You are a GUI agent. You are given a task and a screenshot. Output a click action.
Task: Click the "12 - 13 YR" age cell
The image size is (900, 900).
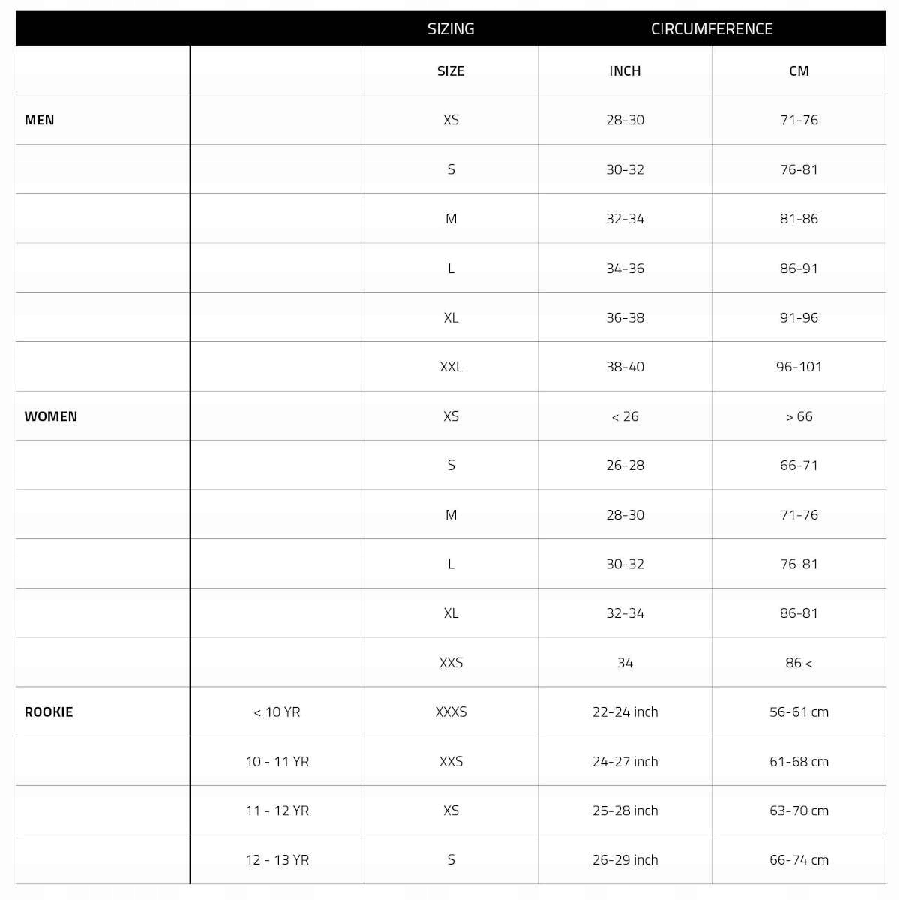click(277, 860)
